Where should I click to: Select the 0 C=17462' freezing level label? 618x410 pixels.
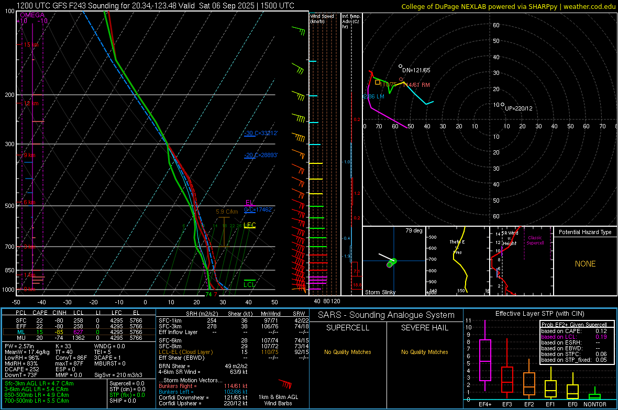click(258, 210)
